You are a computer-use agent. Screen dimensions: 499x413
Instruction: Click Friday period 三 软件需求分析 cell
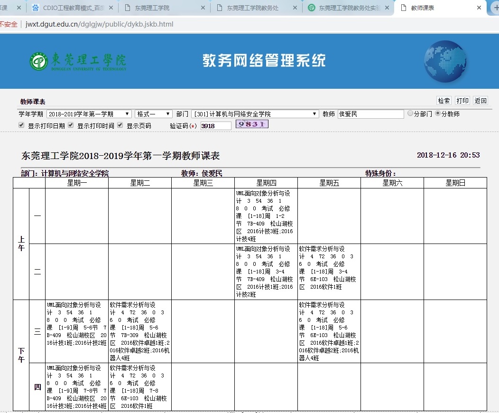click(329, 331)
